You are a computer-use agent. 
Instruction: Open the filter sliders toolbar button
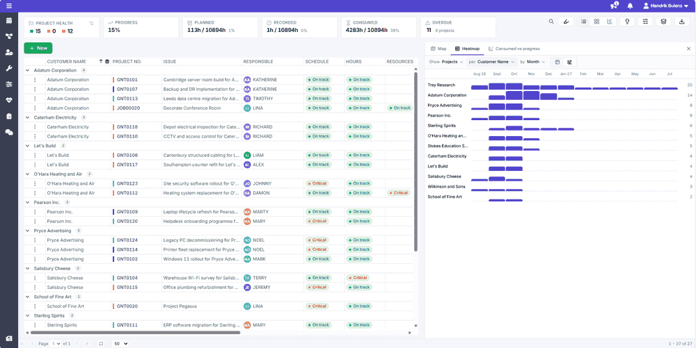tap(645, 22)
